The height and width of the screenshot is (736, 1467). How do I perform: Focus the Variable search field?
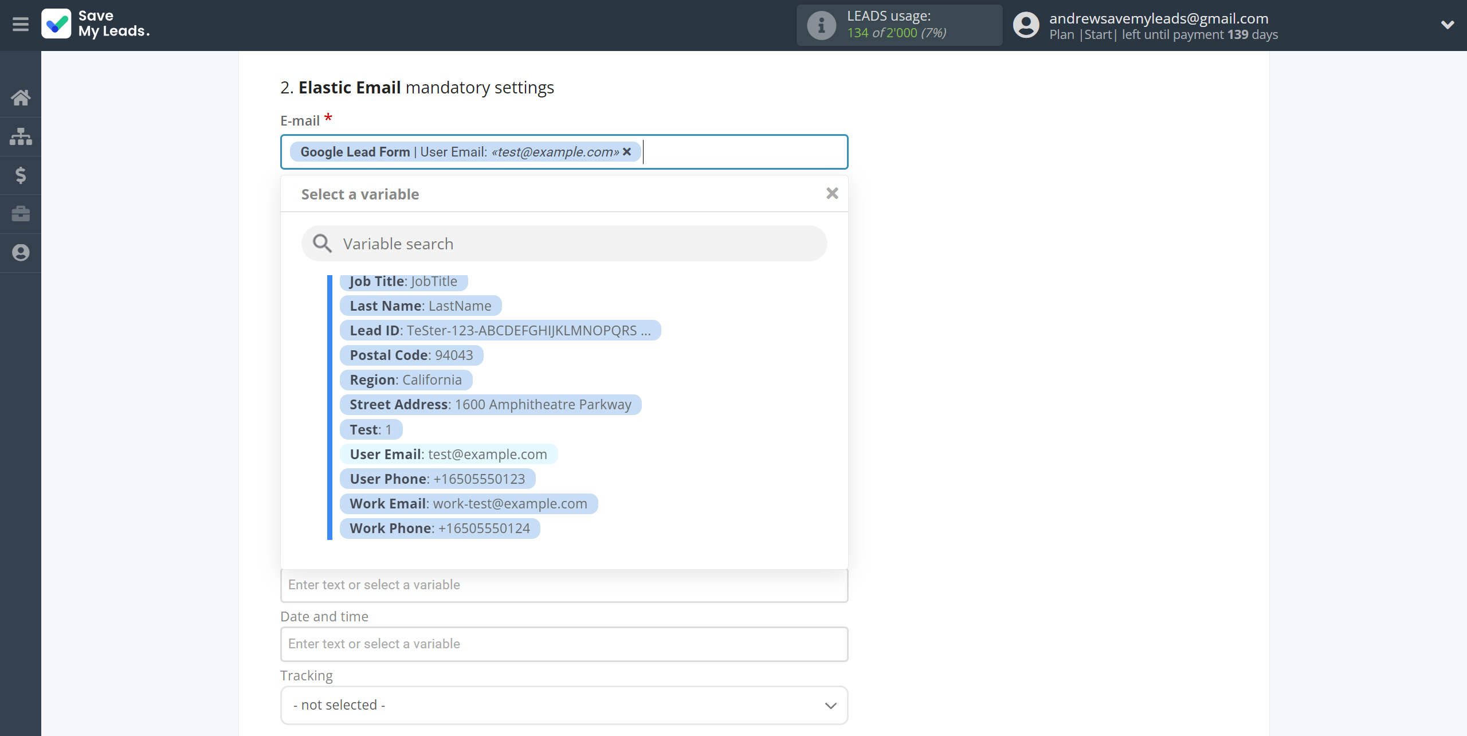(x=564, y=244)
